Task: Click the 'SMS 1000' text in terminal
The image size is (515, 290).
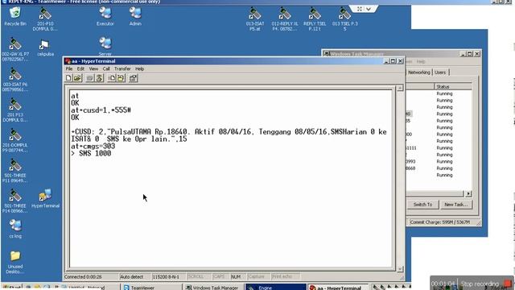Action: tap(95, 154)
